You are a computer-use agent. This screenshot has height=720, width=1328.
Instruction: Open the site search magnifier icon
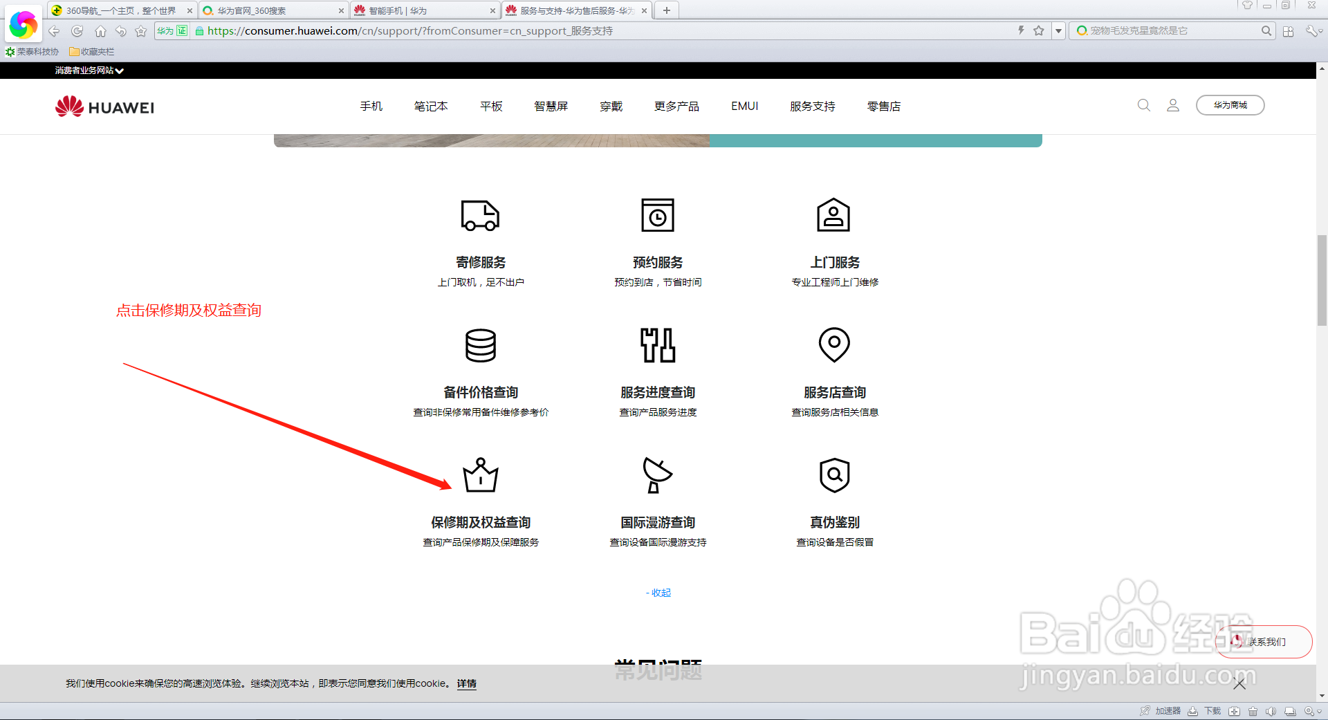pyautogui.click(x=1143, y=105)
